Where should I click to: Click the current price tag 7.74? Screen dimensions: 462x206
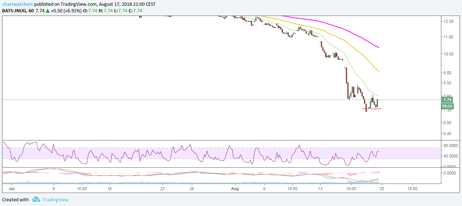[447, 100]
